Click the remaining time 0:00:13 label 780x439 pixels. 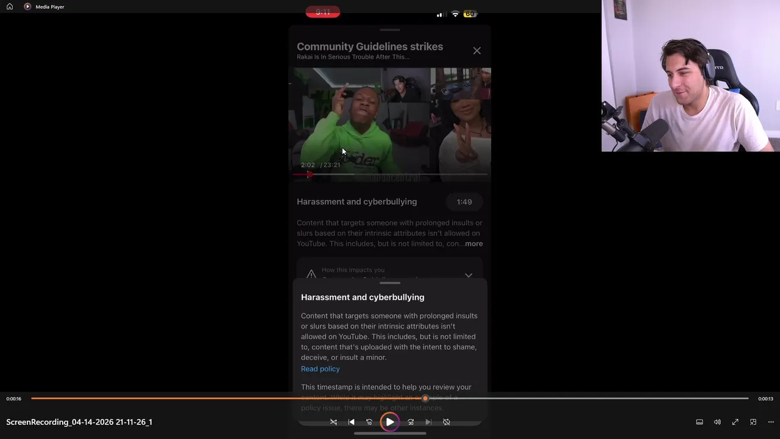click(x=765, y=399)
